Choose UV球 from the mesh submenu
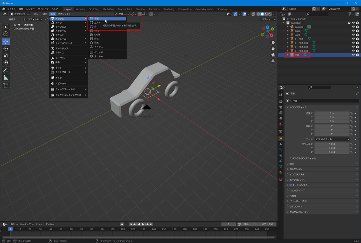Screen dimensions: 361x243 (97, 31)
